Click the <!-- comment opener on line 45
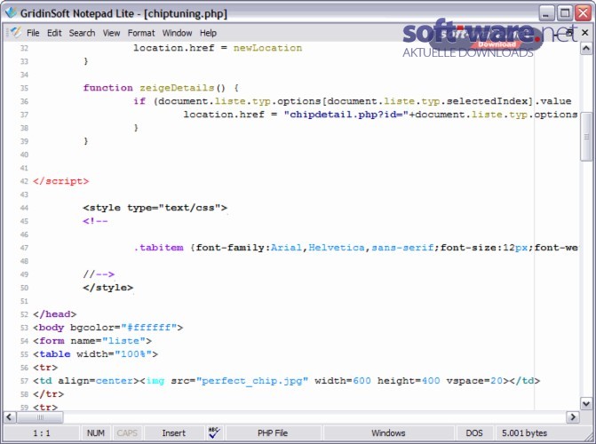Image resolution: width=596 pixels, height=444 pixels. (95, 221)
